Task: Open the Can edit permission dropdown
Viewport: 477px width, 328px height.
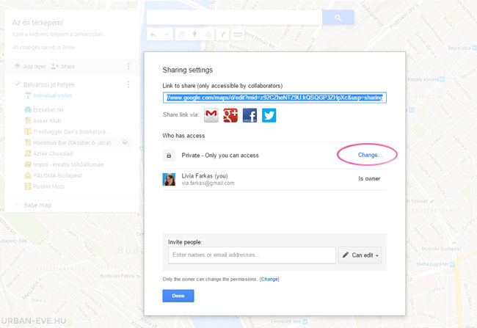Action: pyautogui.click(x=360, y=255)
